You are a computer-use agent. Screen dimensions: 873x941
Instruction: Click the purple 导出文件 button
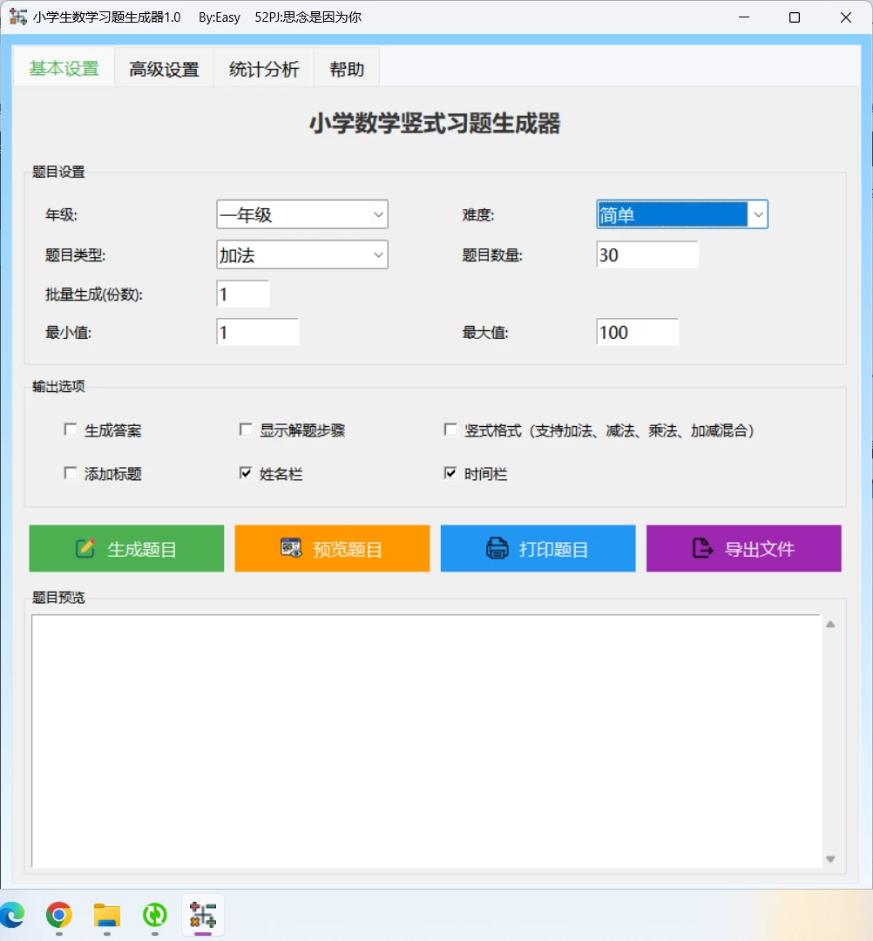pos(744,549)
